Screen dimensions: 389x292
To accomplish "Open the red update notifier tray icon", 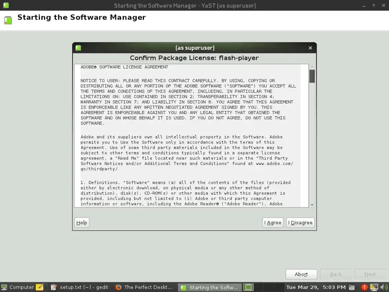I will point(364,287).
